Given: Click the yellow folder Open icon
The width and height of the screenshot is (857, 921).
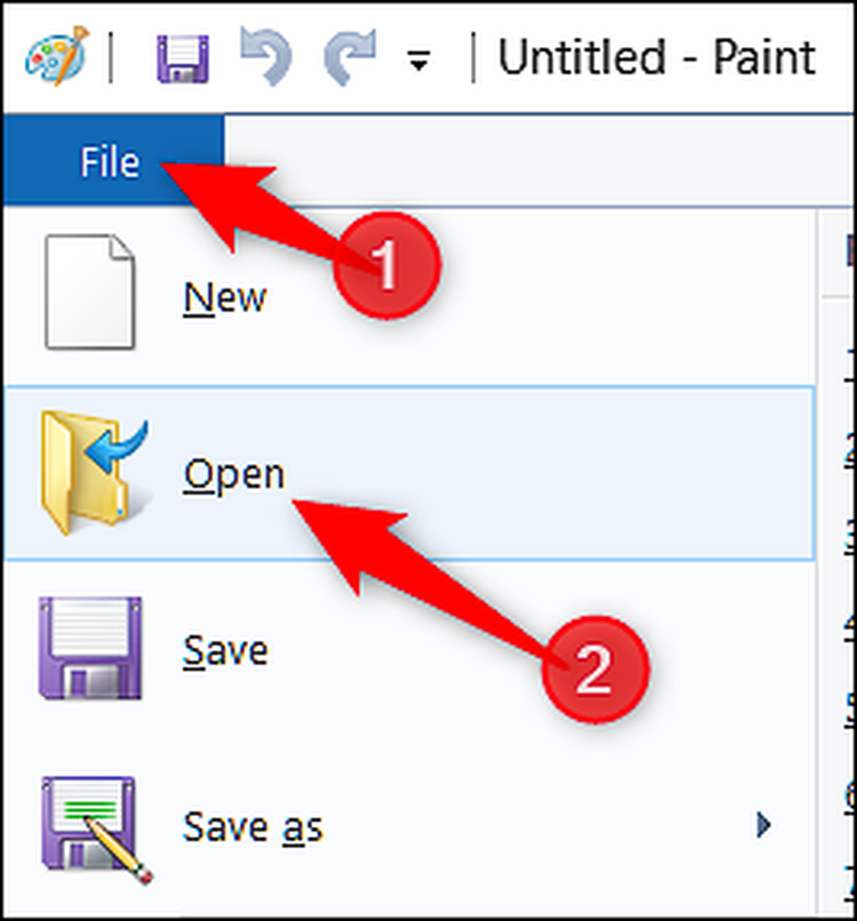Looking at the screenshot, I should 94,472.
